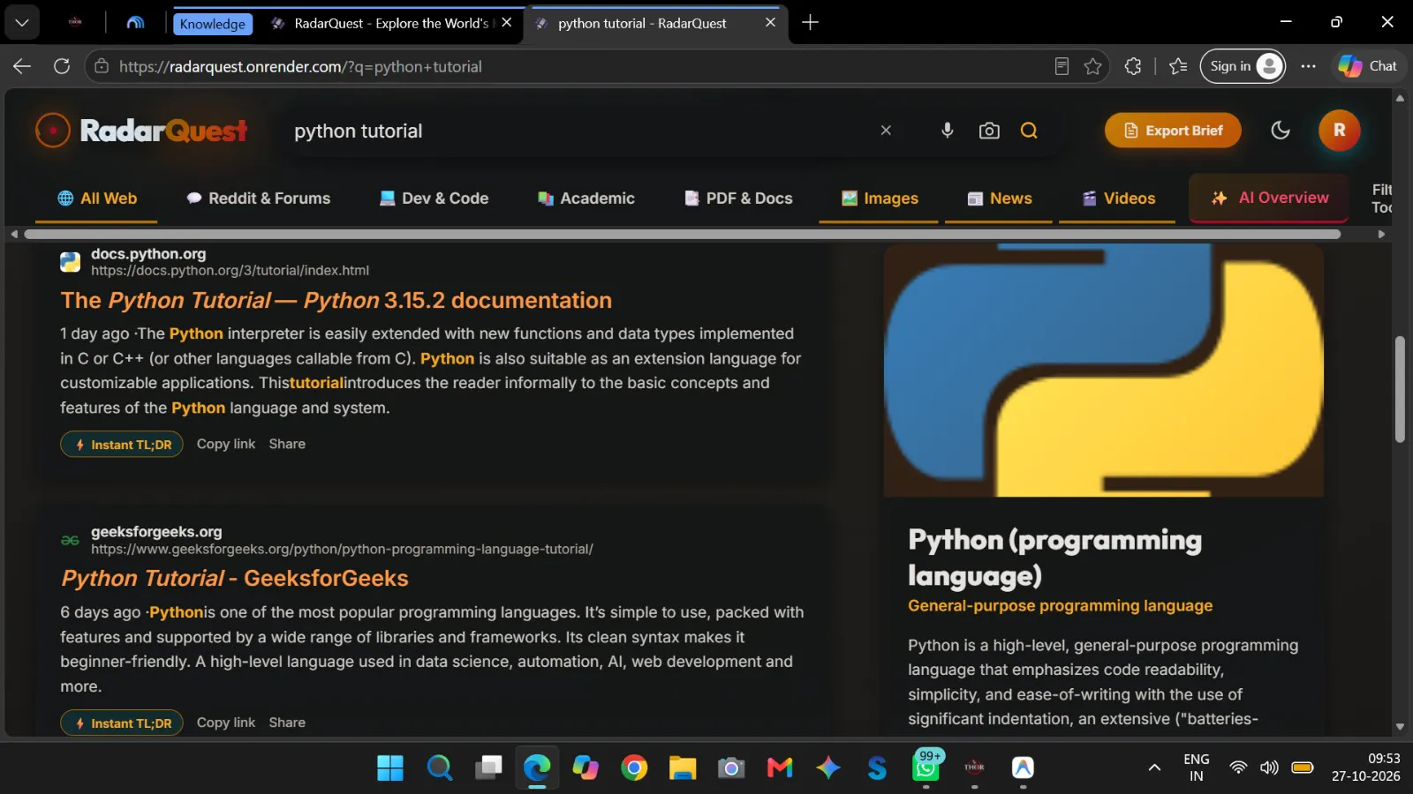This screenshot has height=794, width=1413.
Task: Open the Python logo image thumbnail
Action: click(x=1103, y=371)
